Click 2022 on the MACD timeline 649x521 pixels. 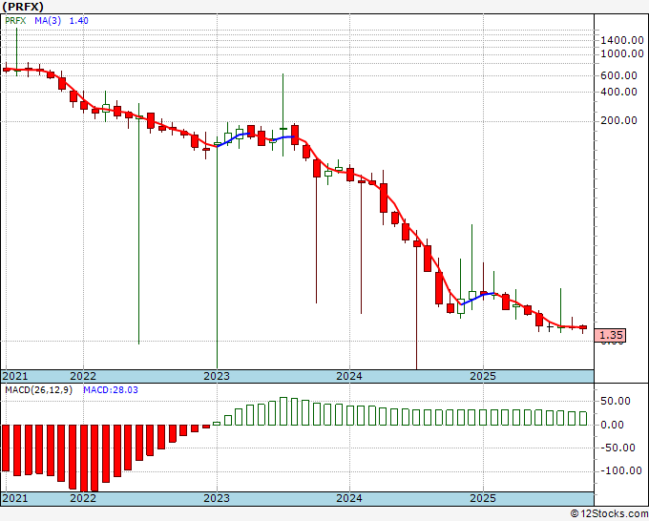[83, 498]
